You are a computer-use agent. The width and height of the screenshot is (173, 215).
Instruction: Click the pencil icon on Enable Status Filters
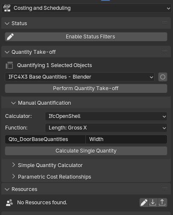tap(10, 37)
